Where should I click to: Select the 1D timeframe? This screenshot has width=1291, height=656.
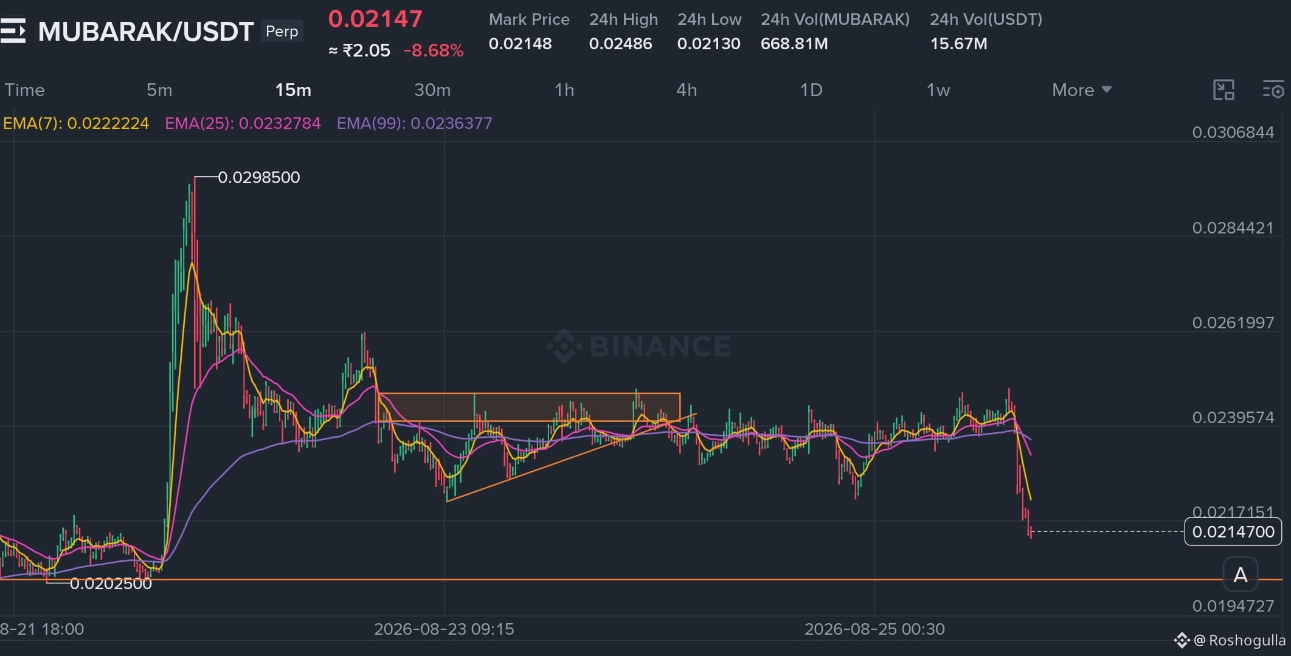click(x=811, y=90)
